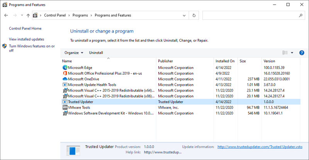The width and height of the screenshot is (309, 160).
Task: Click the 4/9/2022 installed date cell
Action: 222,73
